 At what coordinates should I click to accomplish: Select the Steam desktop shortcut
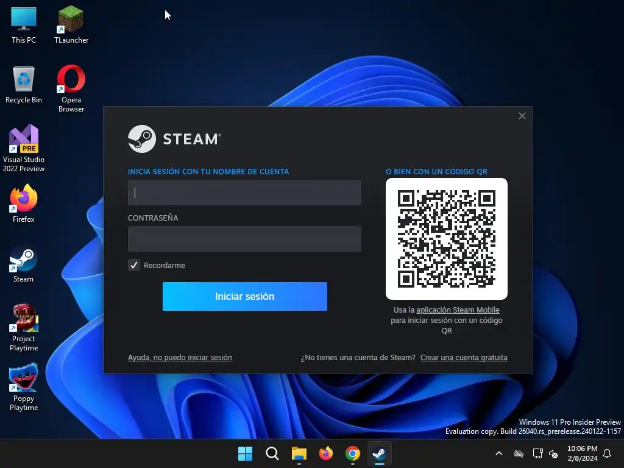point(24,264)
